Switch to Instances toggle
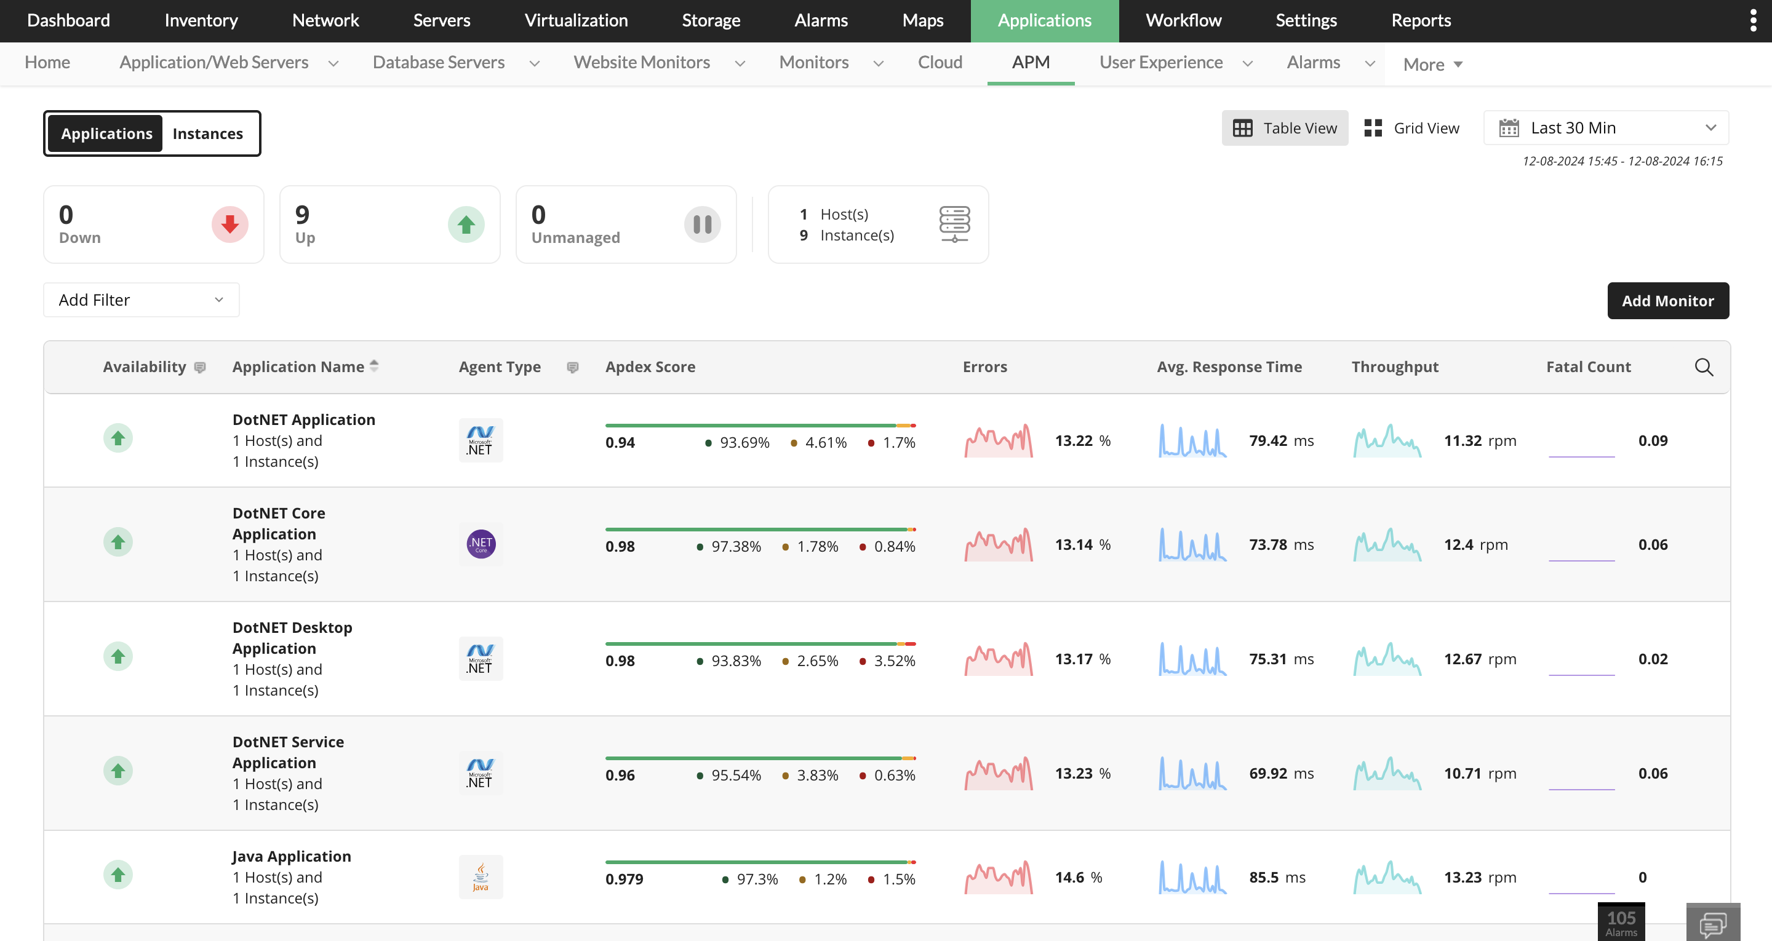Image resolution: width=1772 pixels, height=941 pixels. click(x=208, y=133)
